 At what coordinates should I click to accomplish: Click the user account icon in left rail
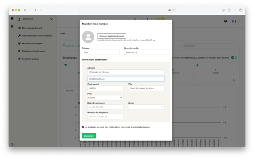[12, 19]
